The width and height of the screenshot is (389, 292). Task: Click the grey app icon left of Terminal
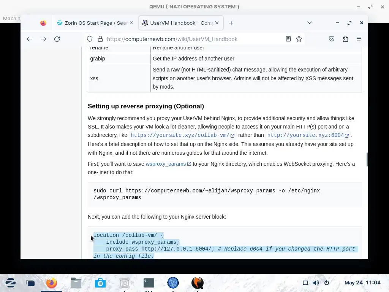point(125,283)
